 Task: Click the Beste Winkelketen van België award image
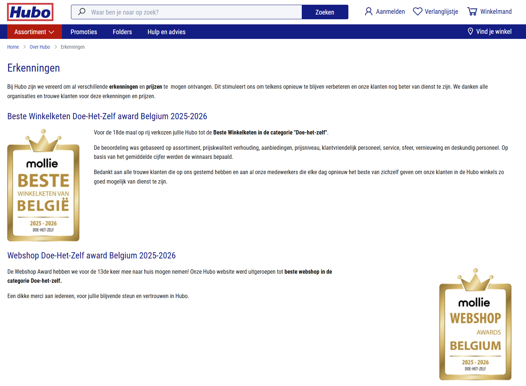43,184
